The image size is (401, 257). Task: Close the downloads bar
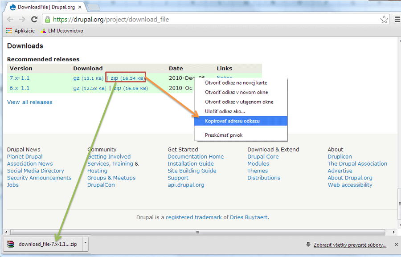pos(396,245)
